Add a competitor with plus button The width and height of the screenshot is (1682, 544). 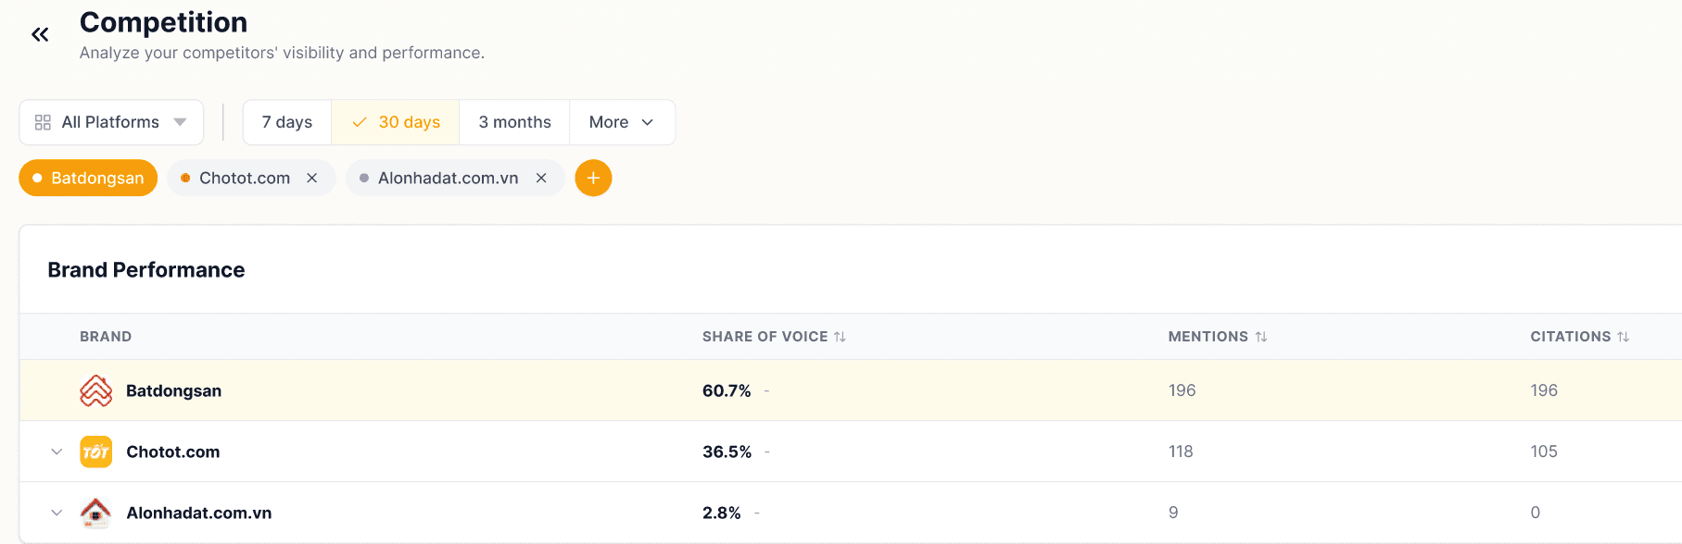(593, 178)
